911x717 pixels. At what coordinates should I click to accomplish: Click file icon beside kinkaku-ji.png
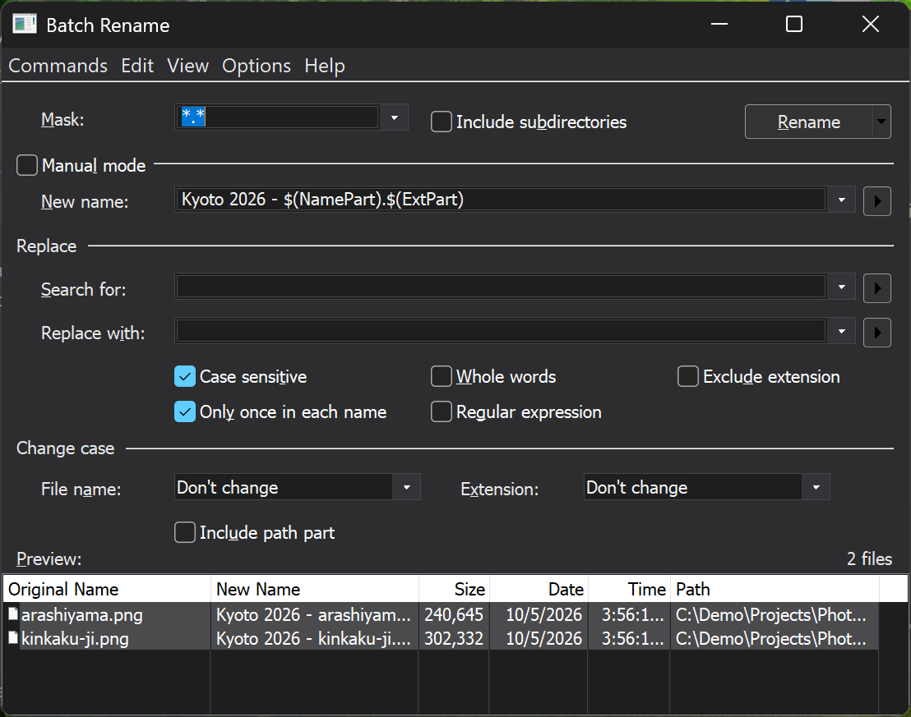point(13,638)
